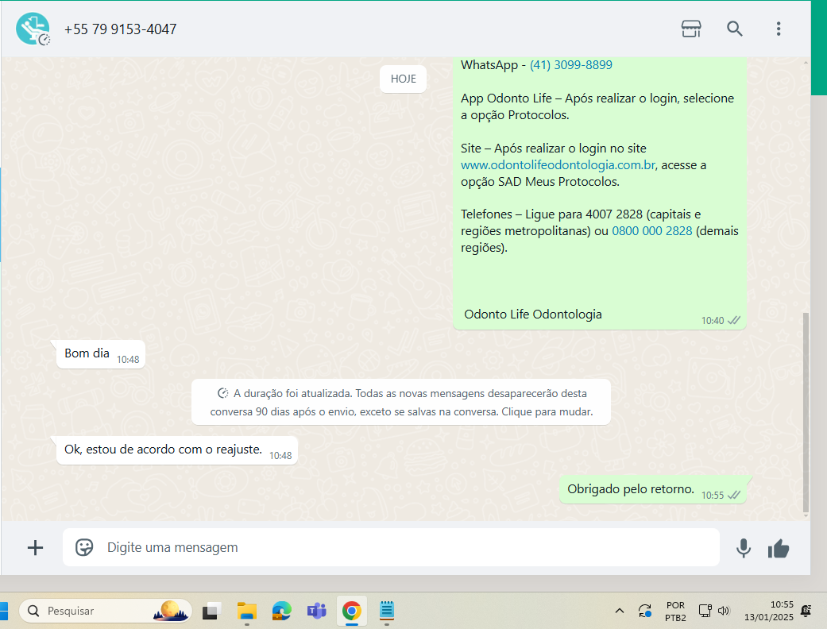Click the double check marks on 10:40 message
827x629 pixels.
(x=734, y=321)
